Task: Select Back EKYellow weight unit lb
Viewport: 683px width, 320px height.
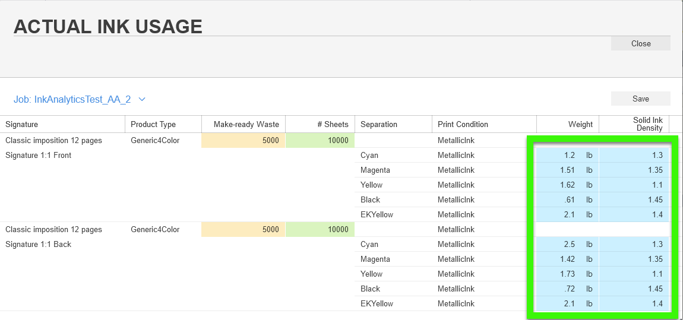Action: [x=589, y=303]
